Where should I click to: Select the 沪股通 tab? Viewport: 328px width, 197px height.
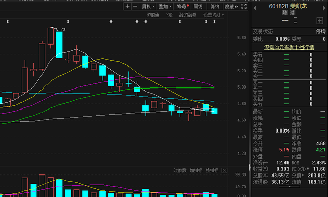153,15
